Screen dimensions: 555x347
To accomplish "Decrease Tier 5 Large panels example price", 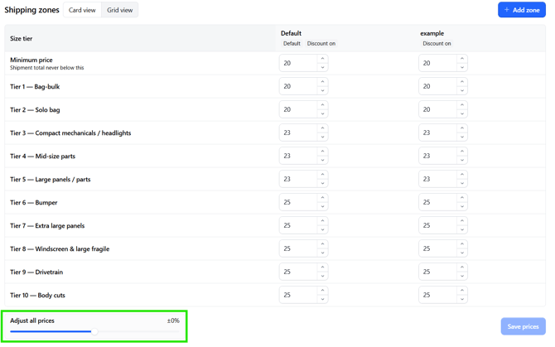I will coord(462,183).
